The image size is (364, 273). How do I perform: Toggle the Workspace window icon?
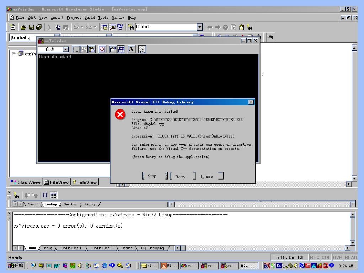[x=105, y=27]
